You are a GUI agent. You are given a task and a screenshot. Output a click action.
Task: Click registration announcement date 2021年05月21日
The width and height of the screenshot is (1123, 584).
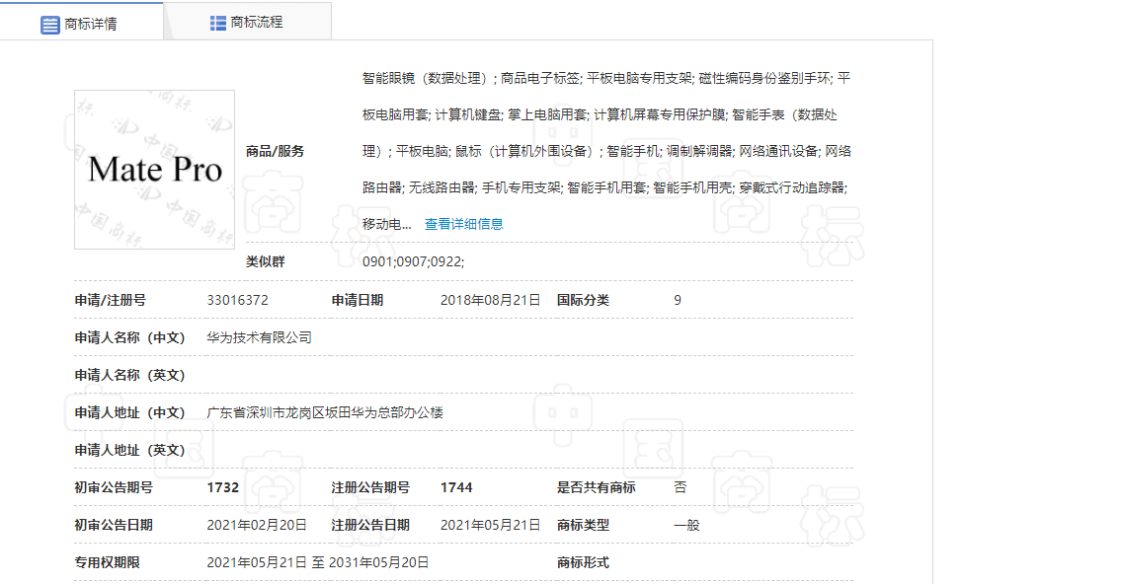pos(490,525)
